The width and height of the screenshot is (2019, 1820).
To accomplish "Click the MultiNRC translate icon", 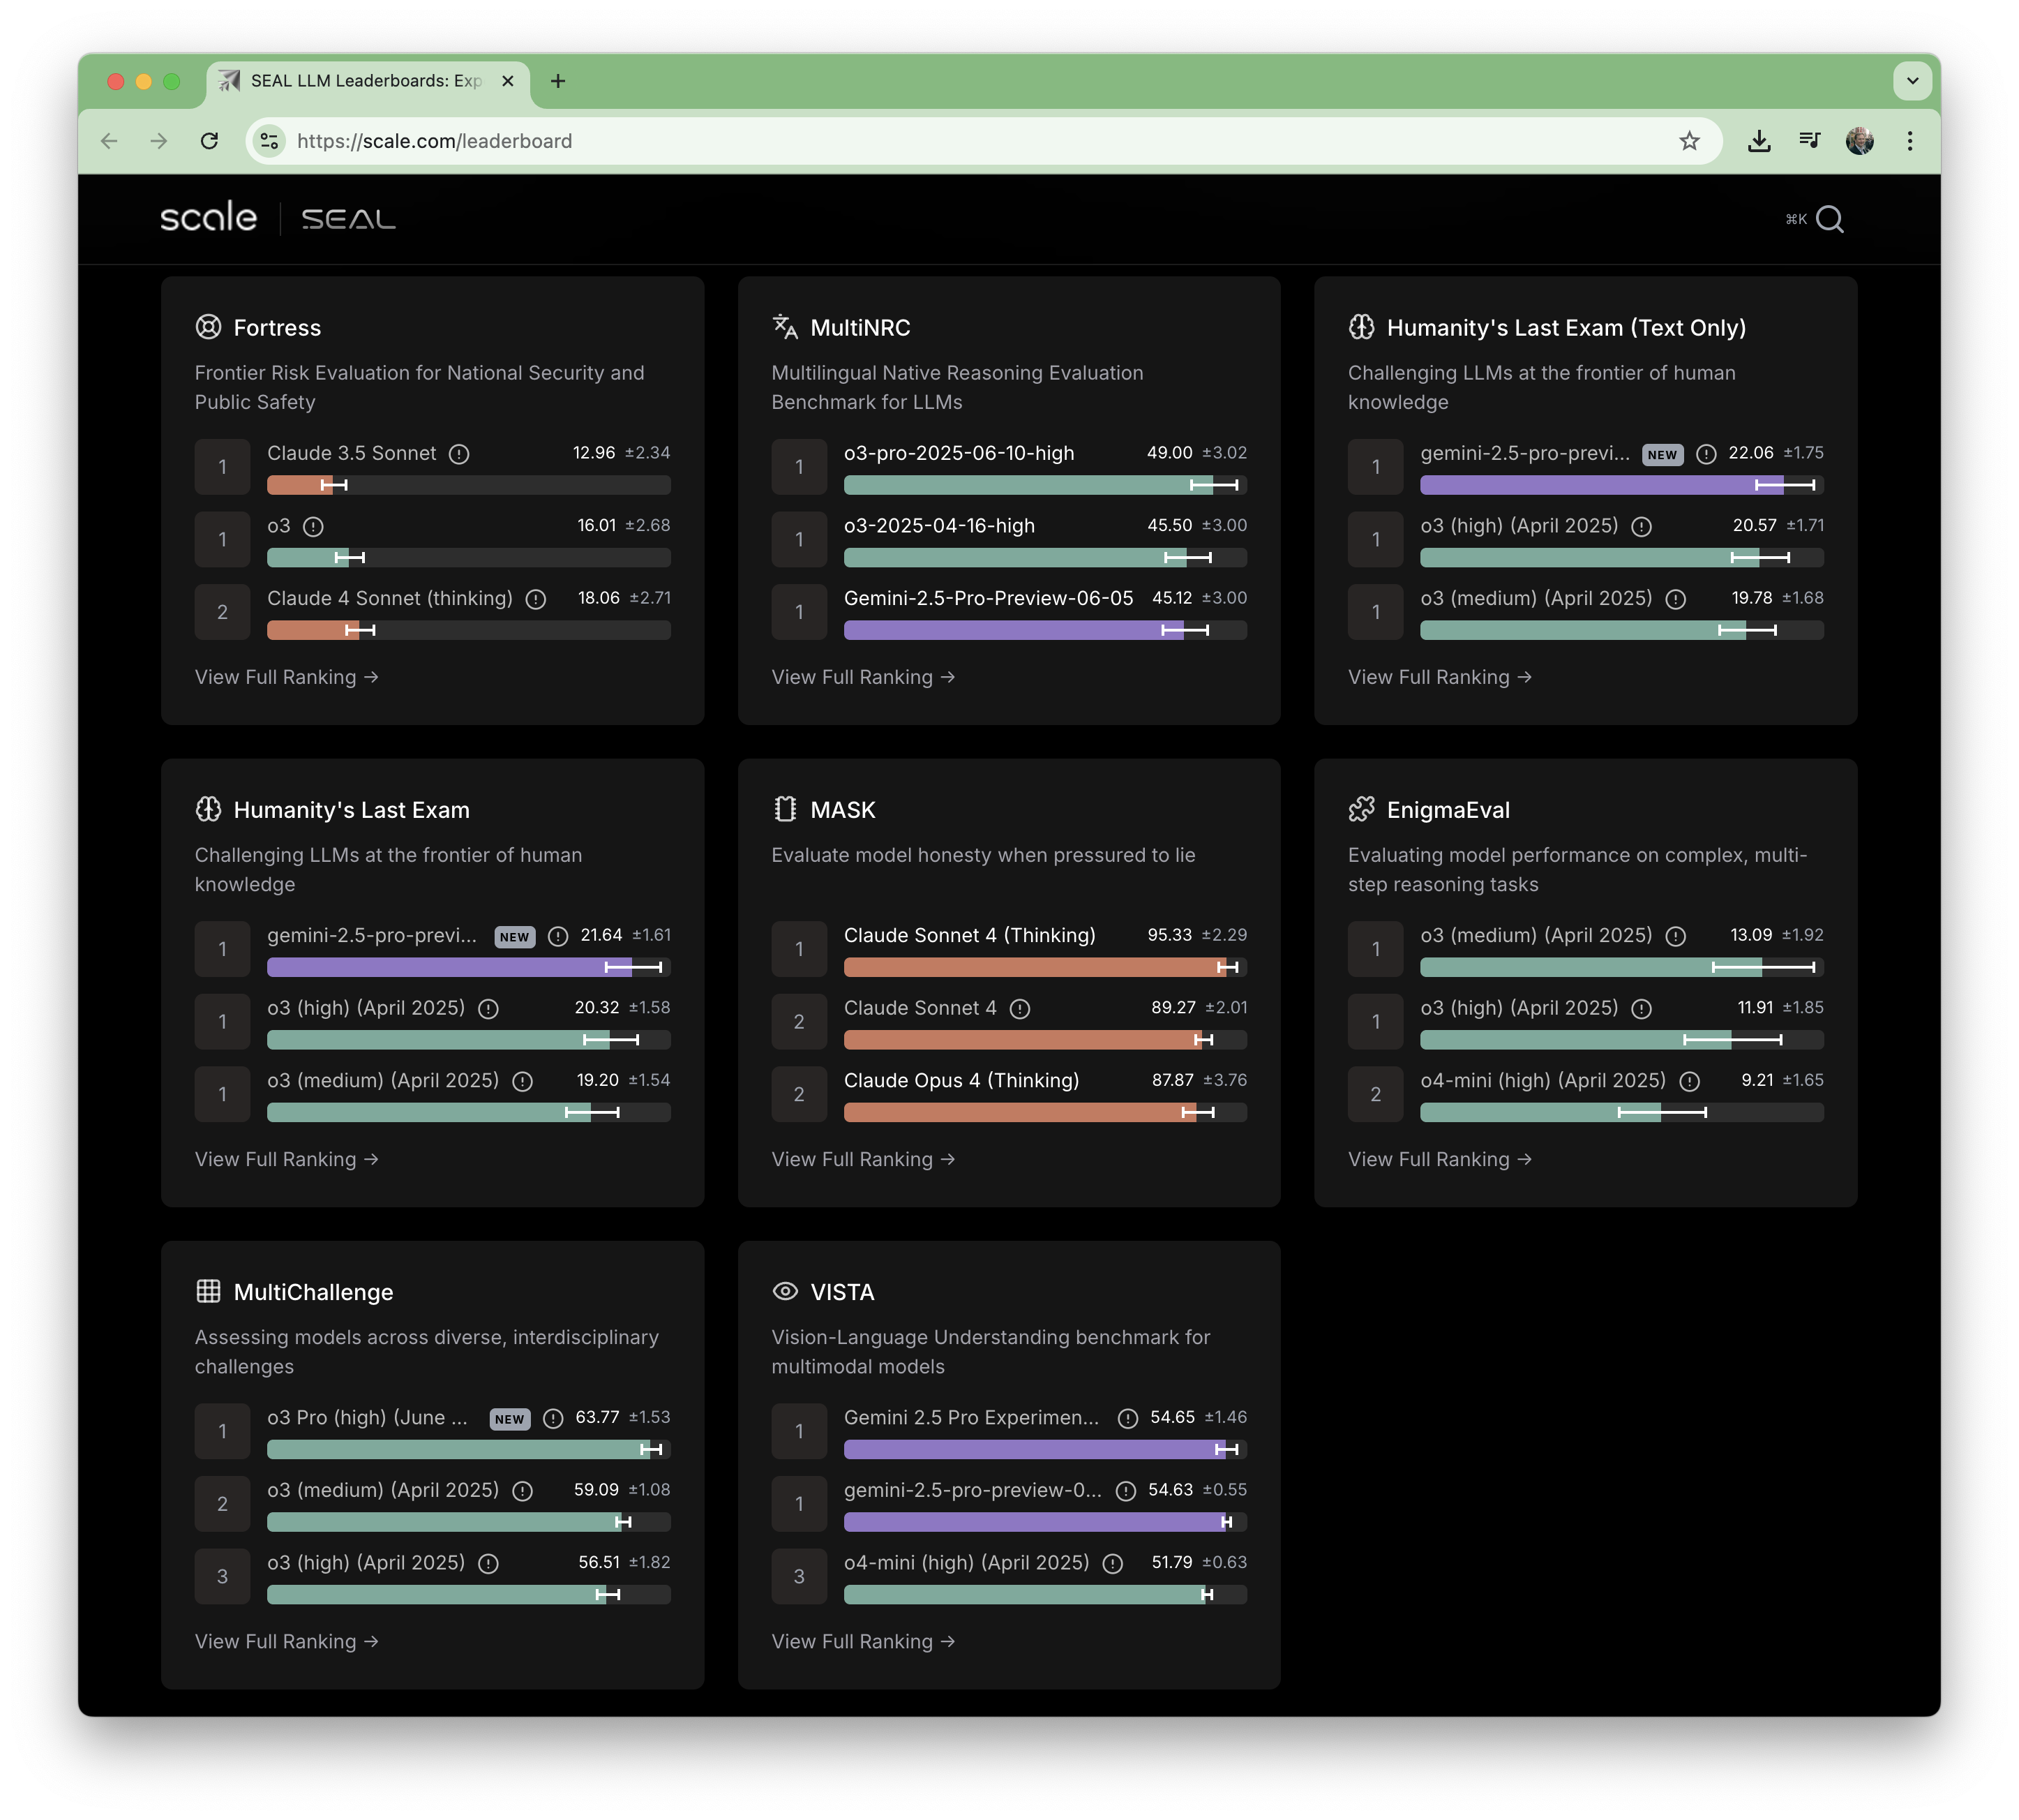I will click(785, 327).
